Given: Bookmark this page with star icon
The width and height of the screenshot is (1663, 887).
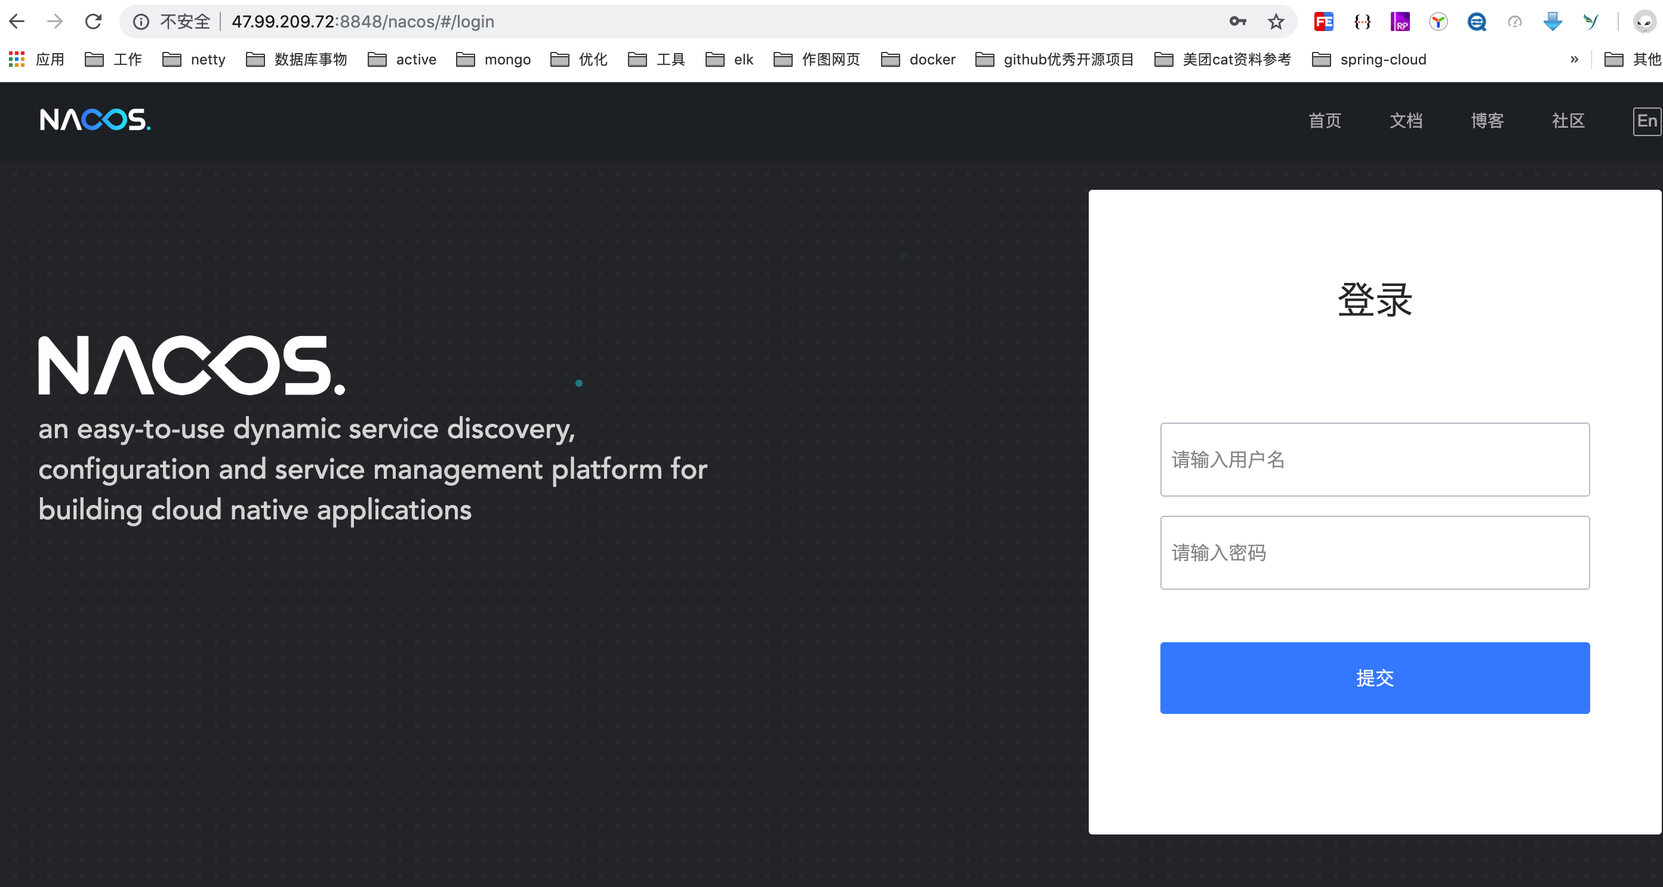Looking at the screenshot, I should tap(1276, 22).
